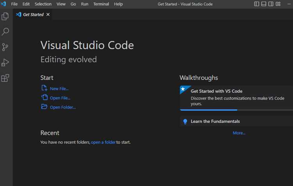Viewport: 293px width, 186px height.
Task: Click the VS Code logo in title bar
Action: pyautogui.click(x=3, y=4)
